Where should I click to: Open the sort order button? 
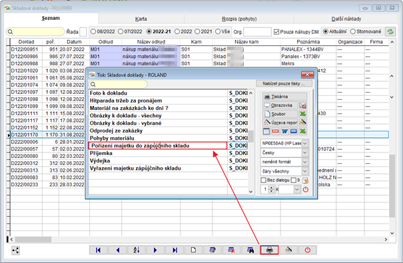137,250
